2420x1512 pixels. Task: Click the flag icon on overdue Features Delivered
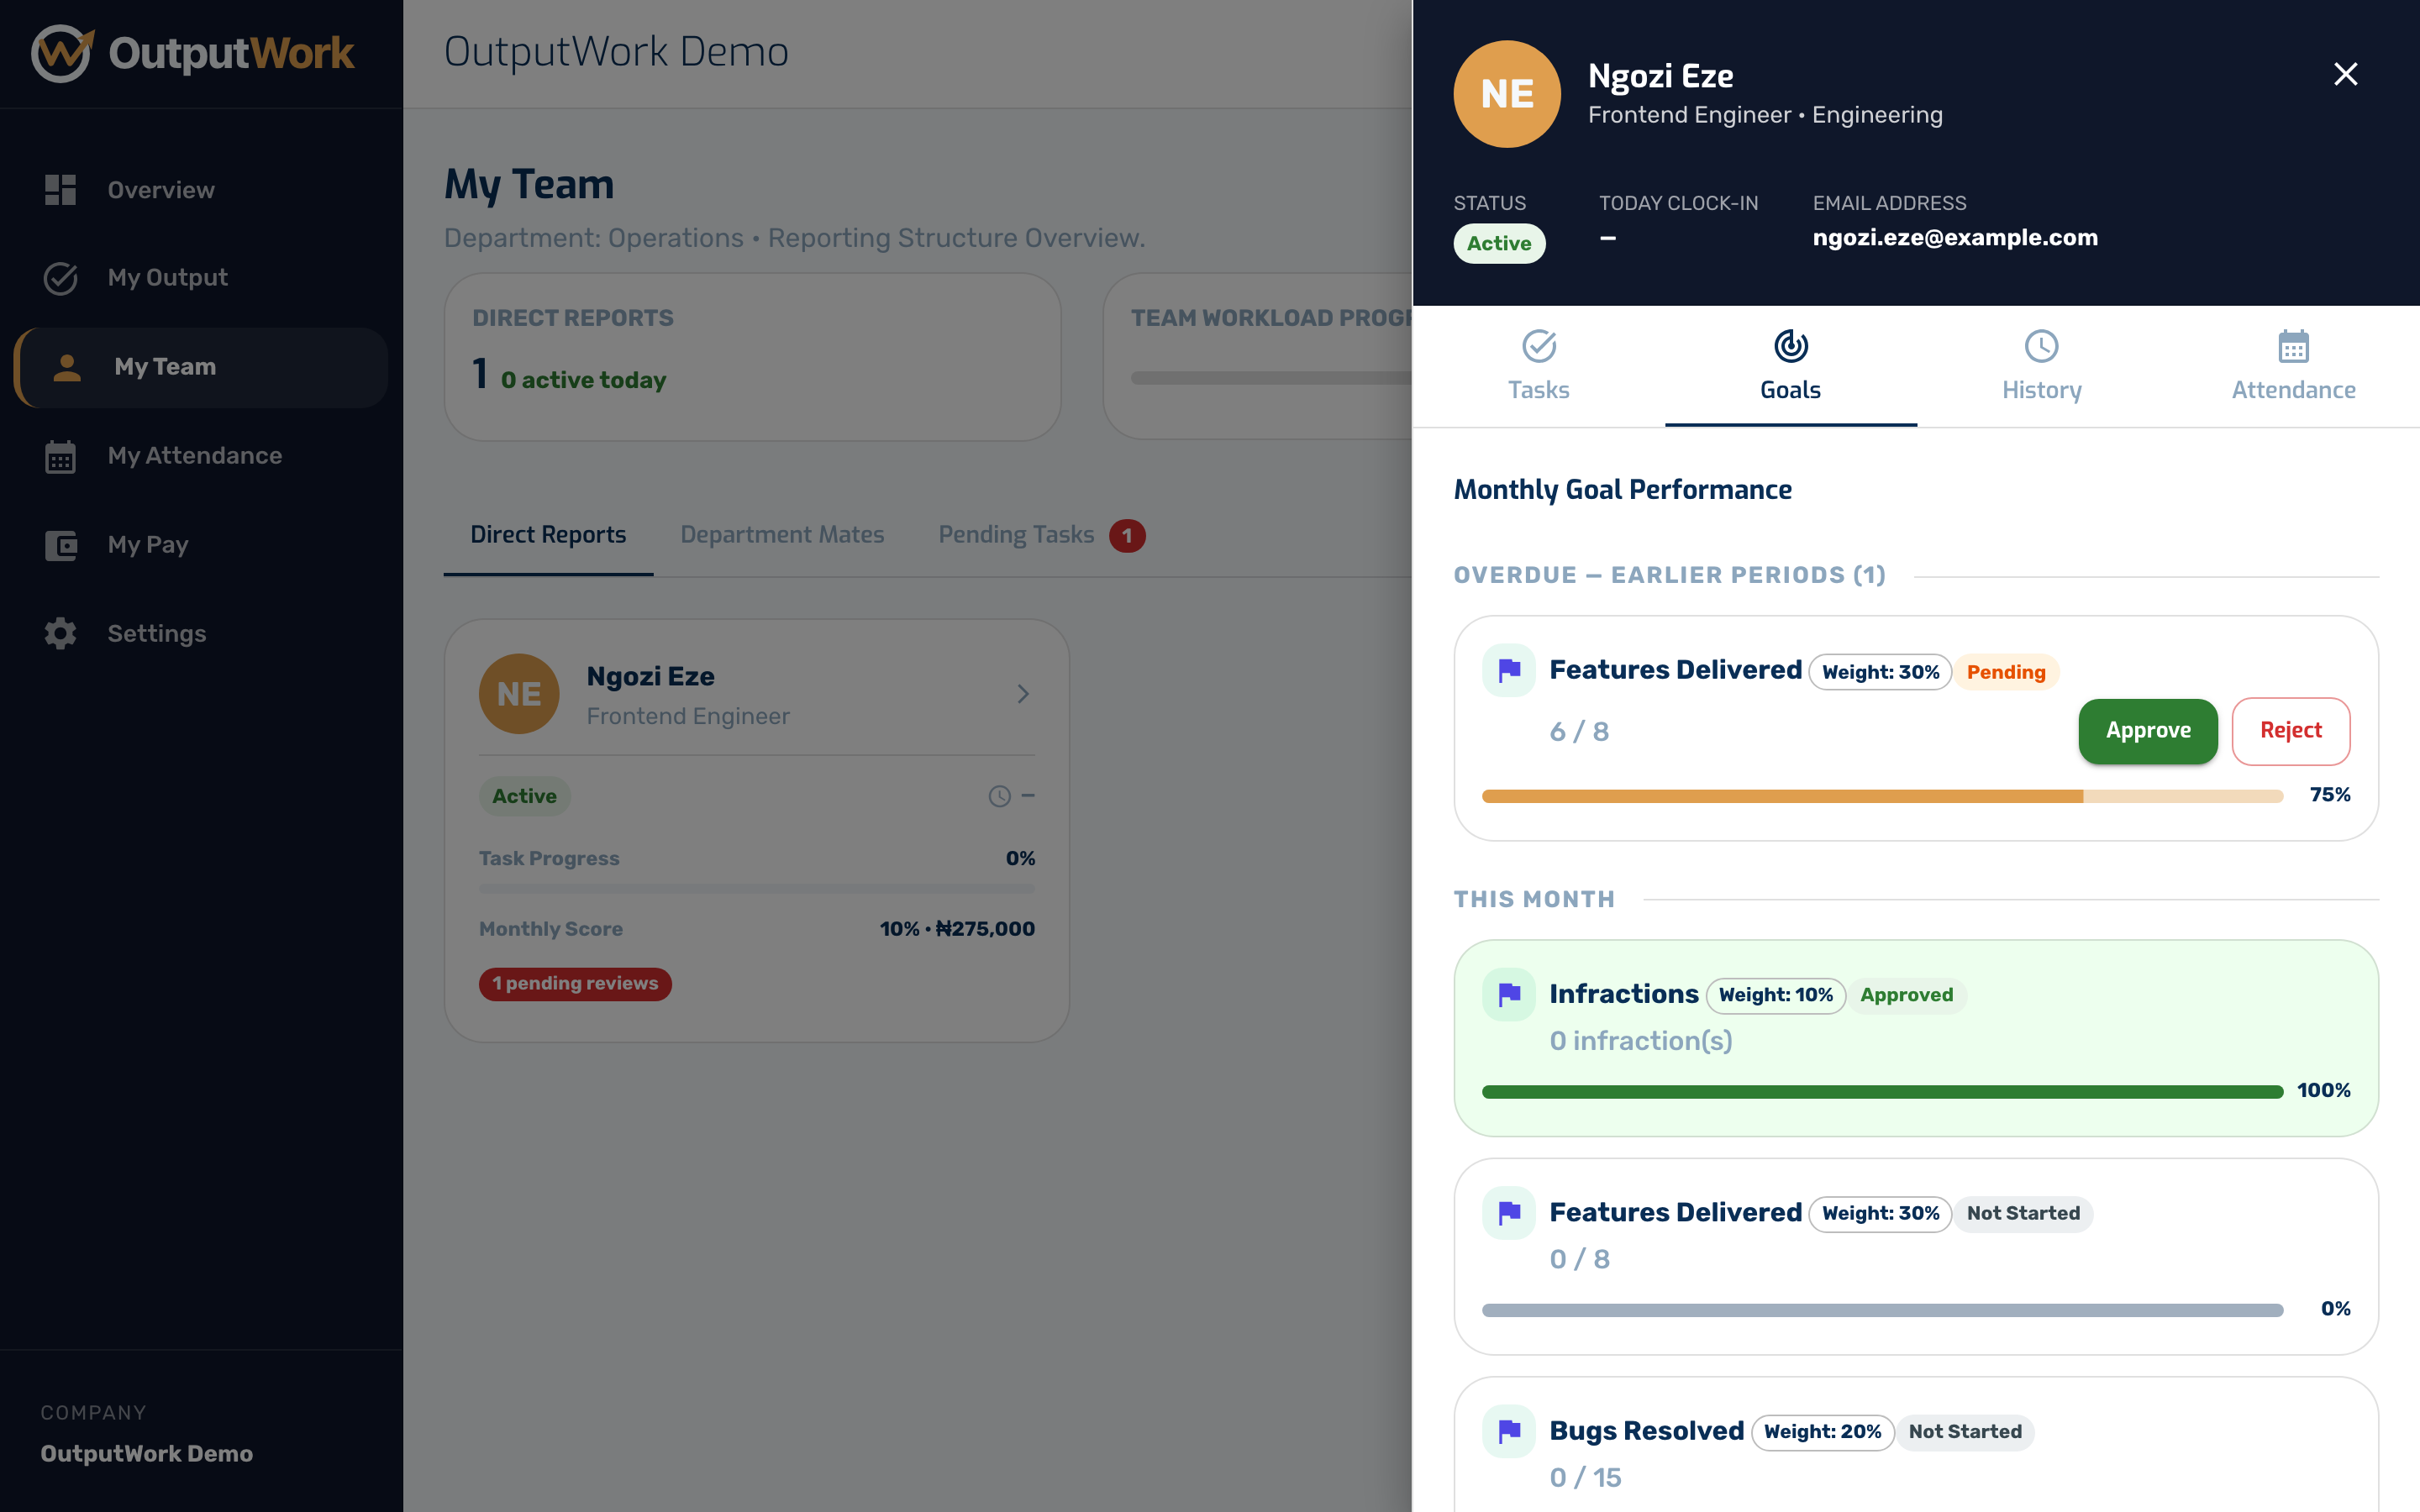(x=1509, y=670)
